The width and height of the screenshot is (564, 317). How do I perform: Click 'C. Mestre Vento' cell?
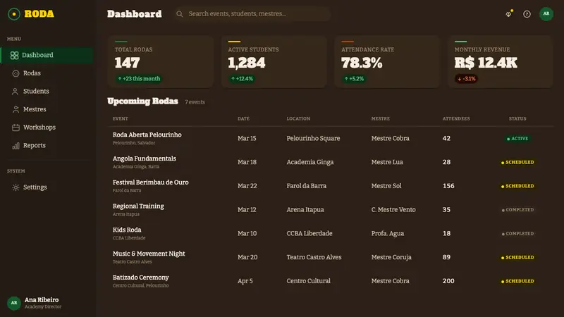tap(393, 209)
